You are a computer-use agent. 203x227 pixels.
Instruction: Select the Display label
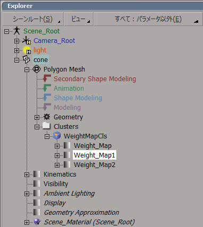click(55, 203)
